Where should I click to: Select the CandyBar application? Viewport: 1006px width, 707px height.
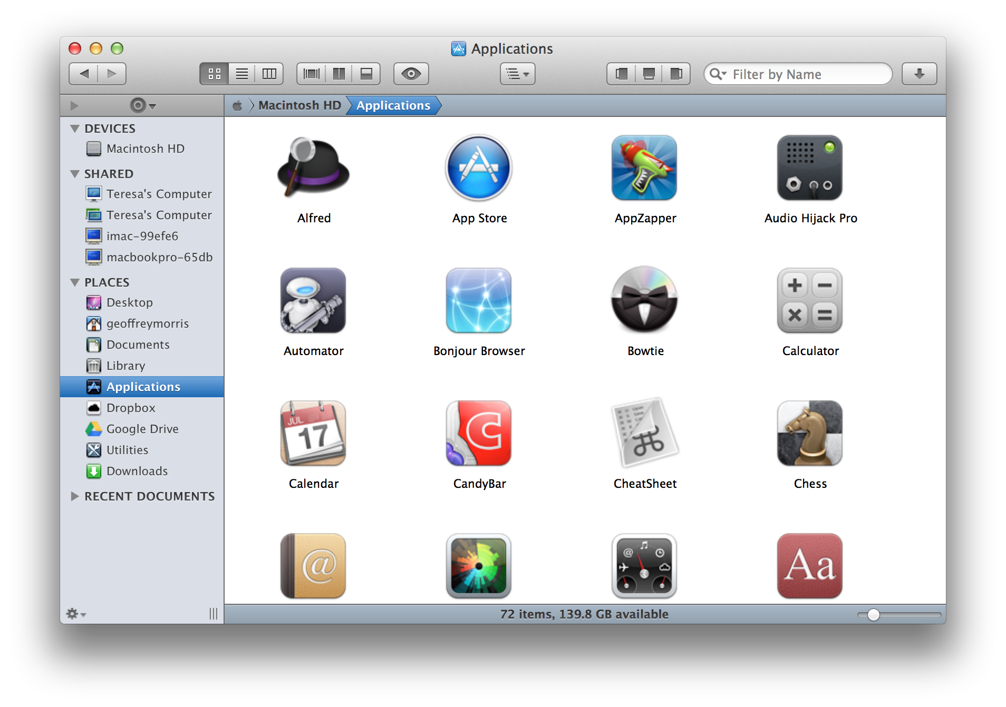click(x=478, y=433)
